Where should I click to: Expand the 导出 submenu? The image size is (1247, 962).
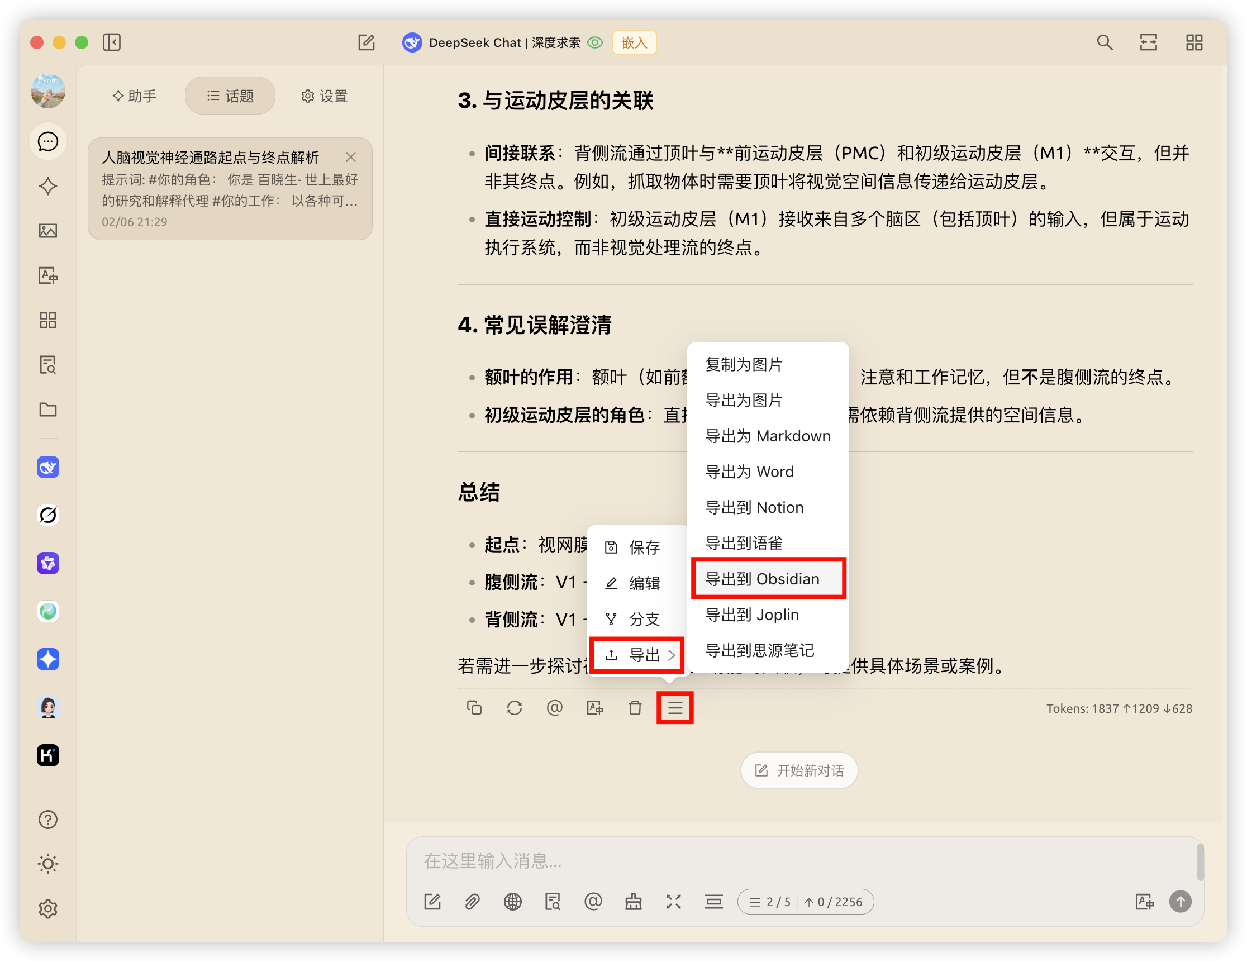[637, 654]
